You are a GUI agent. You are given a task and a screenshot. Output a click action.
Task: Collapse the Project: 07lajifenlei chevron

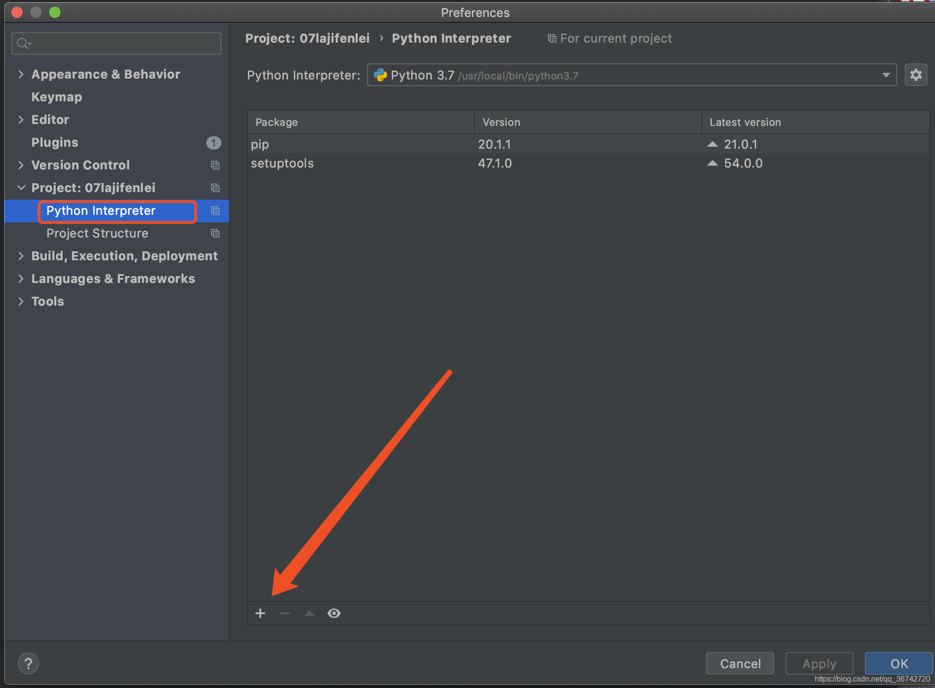pyautogui.click(x=21, y=188)
